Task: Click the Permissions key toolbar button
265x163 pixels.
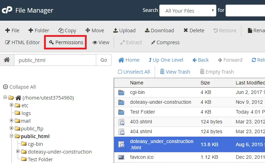Action: (x=66, y=42)
